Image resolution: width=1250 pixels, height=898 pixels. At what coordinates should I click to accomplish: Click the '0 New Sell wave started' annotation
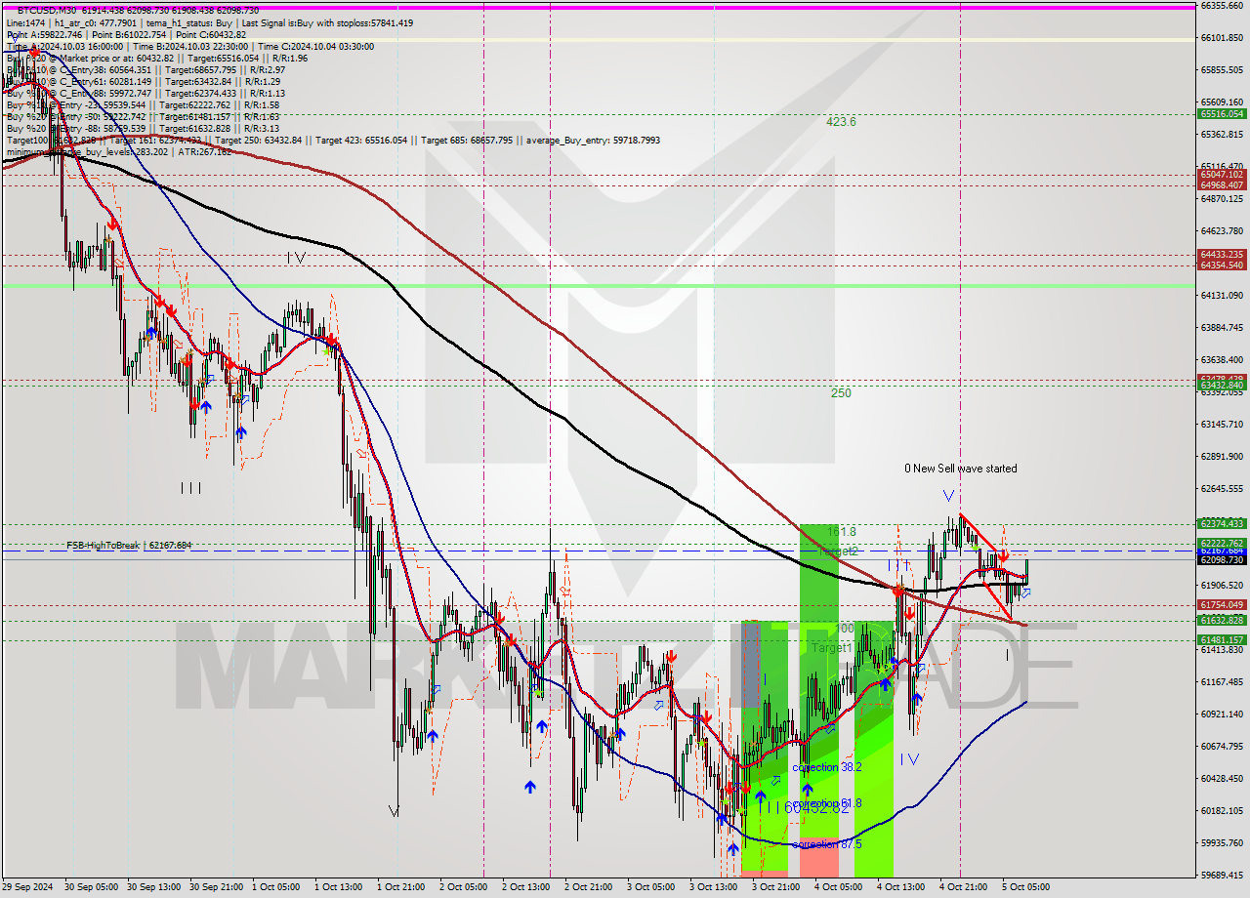point(960,469)
